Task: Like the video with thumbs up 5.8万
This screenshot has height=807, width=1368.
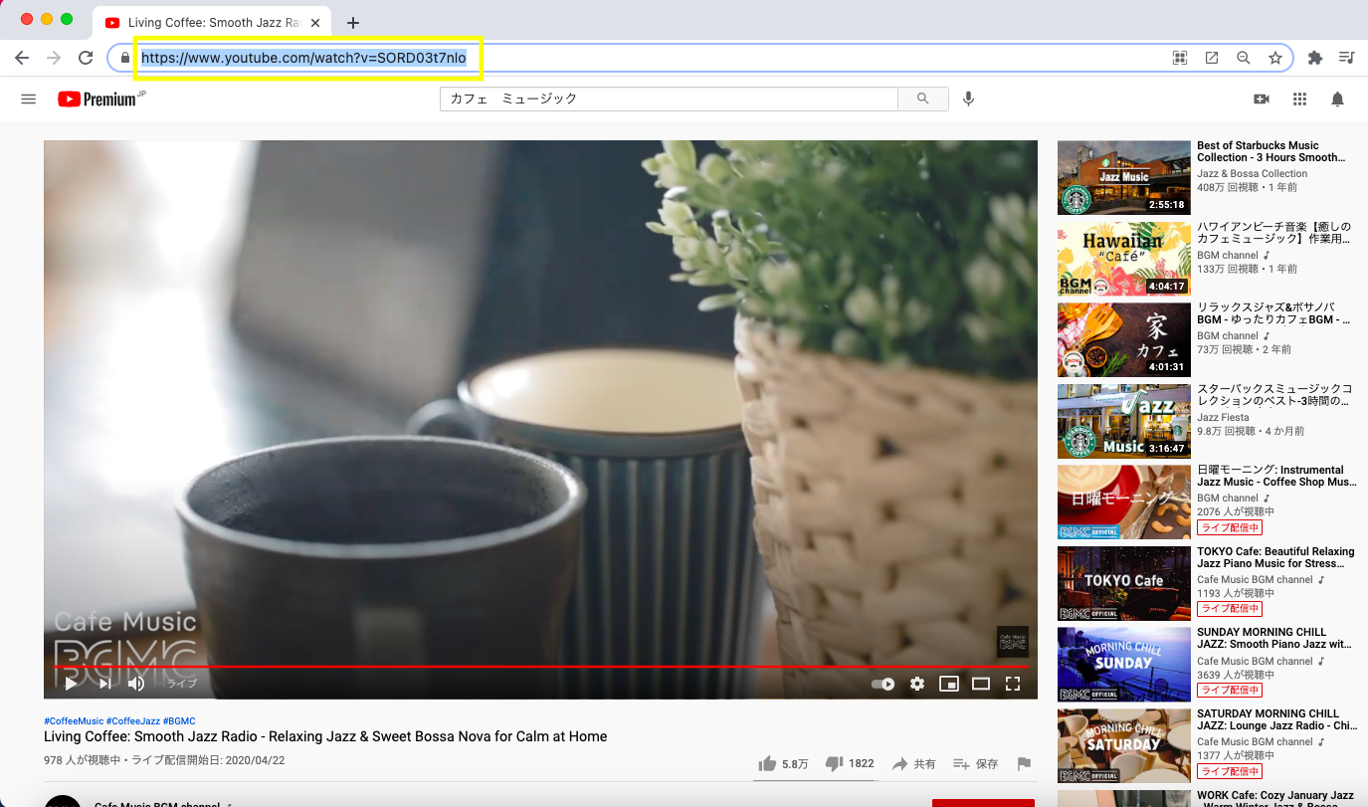Action: click(783, 764)
